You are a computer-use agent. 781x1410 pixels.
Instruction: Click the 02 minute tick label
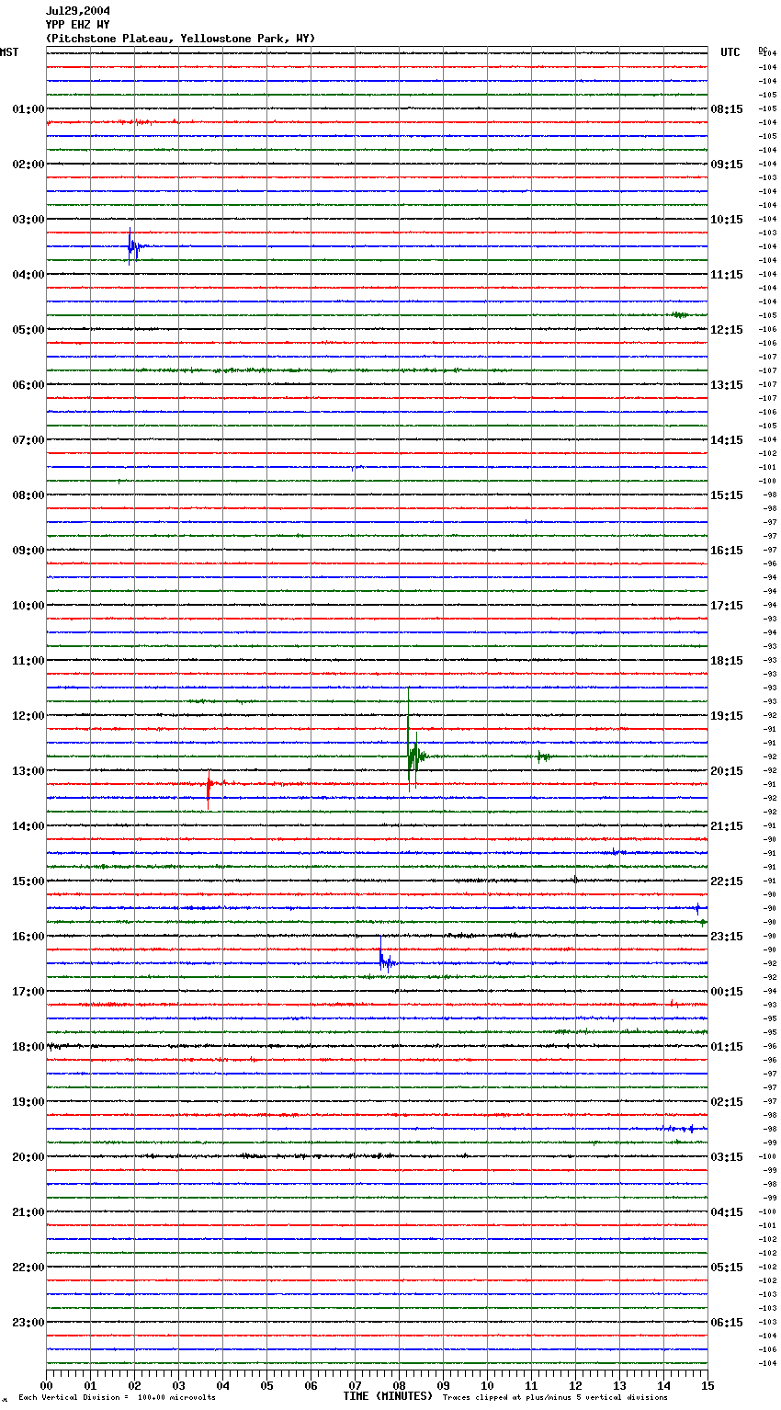(134, 1385)
